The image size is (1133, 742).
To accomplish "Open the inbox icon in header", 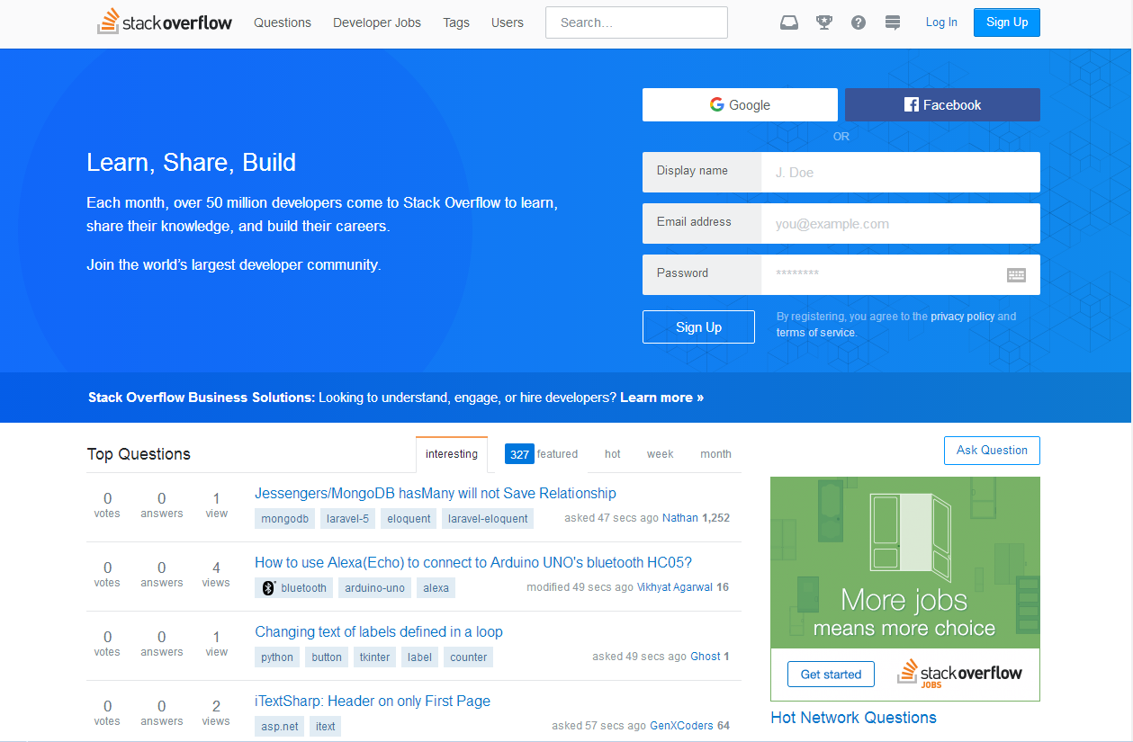I will tap(789, 22).
